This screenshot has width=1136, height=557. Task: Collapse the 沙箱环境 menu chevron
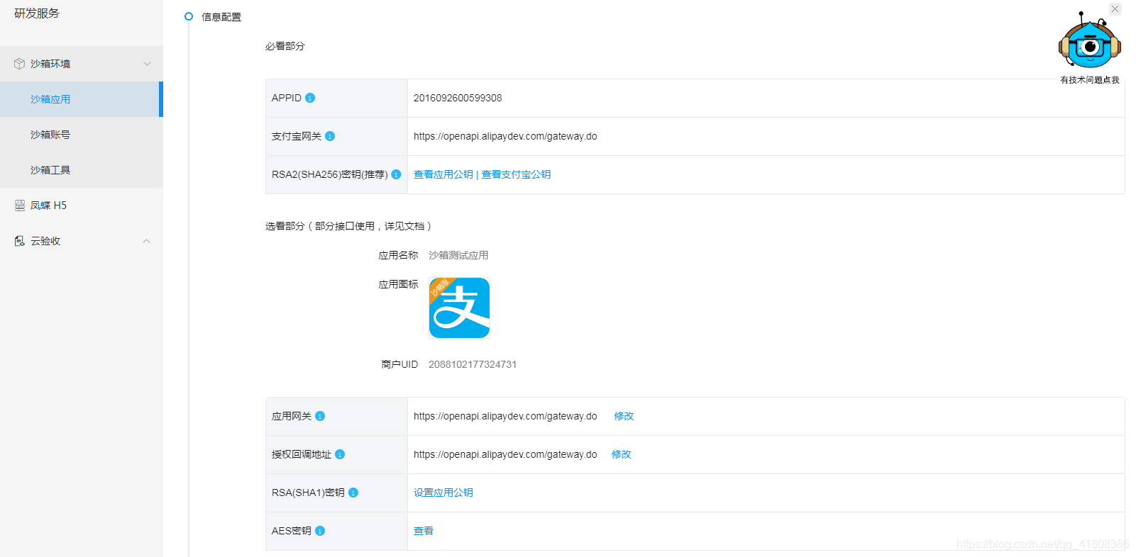pos(147,64)
